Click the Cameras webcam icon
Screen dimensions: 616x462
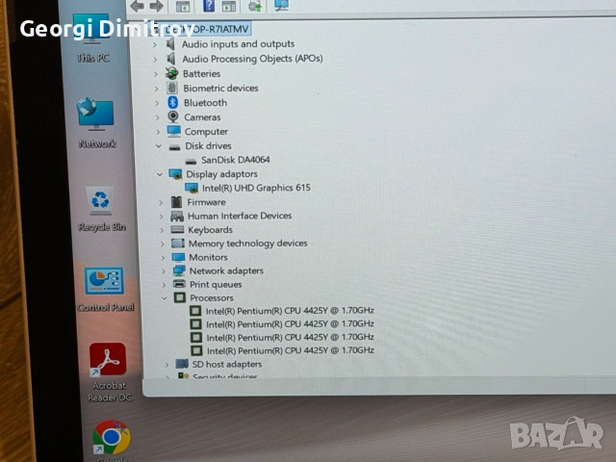click(x=173, y=116)
